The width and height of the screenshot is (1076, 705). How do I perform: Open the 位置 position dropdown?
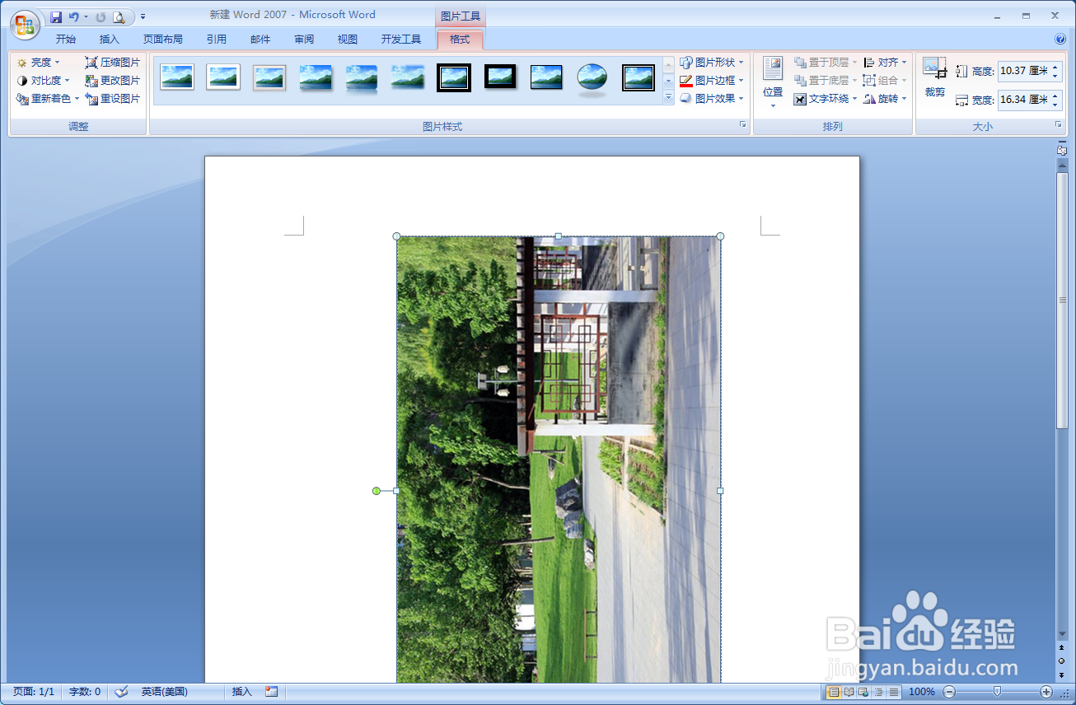click(x=773, y=82)
